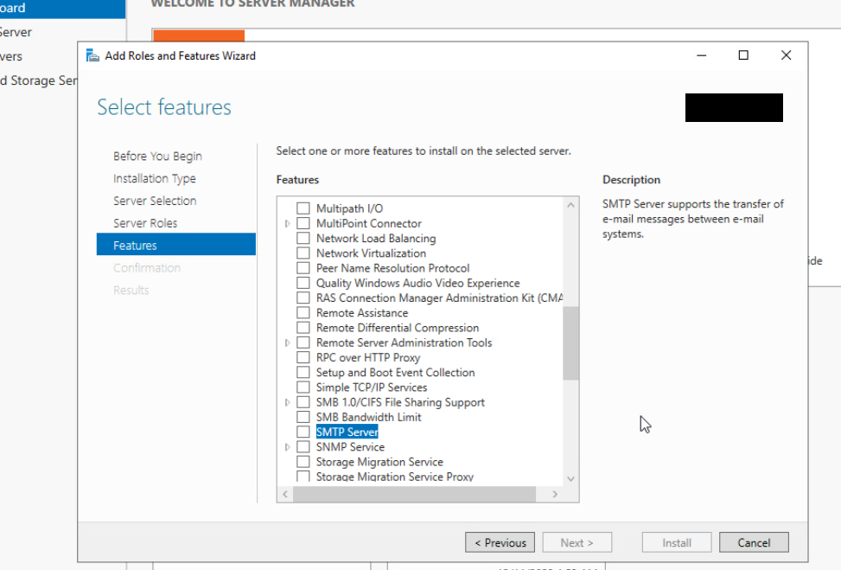Check the Remote Assistance checkbox
Image resolution: width=841 pixels, height=570 pixels.
click(x=303, y=312)
